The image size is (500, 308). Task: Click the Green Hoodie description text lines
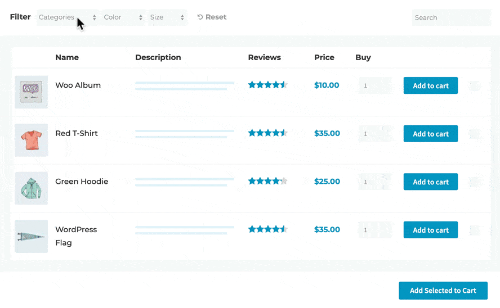coord(185,182)
